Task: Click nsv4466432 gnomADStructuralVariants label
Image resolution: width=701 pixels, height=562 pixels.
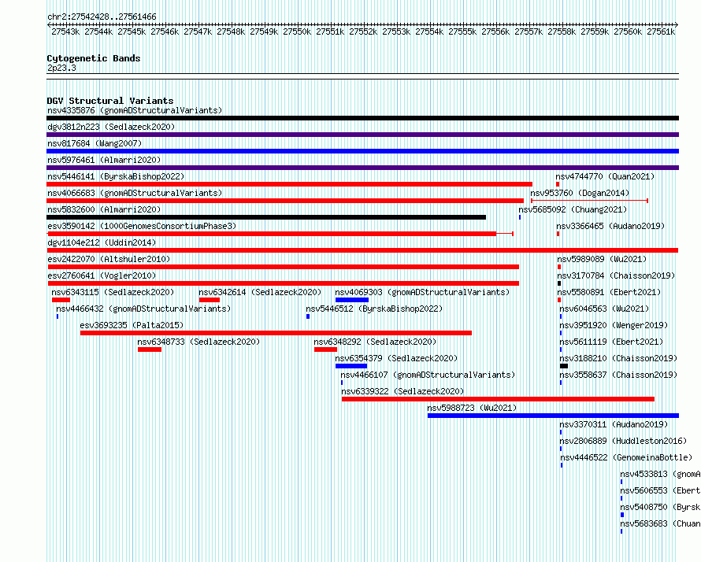Action: tap(143, 309)
